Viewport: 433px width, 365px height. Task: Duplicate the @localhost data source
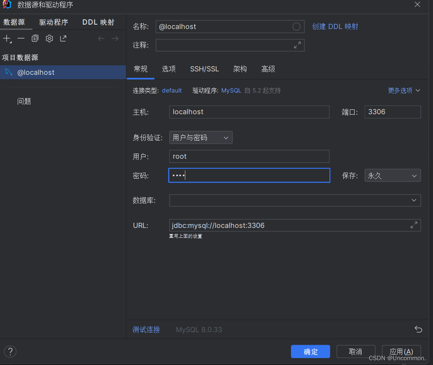[x=35, y=38]
